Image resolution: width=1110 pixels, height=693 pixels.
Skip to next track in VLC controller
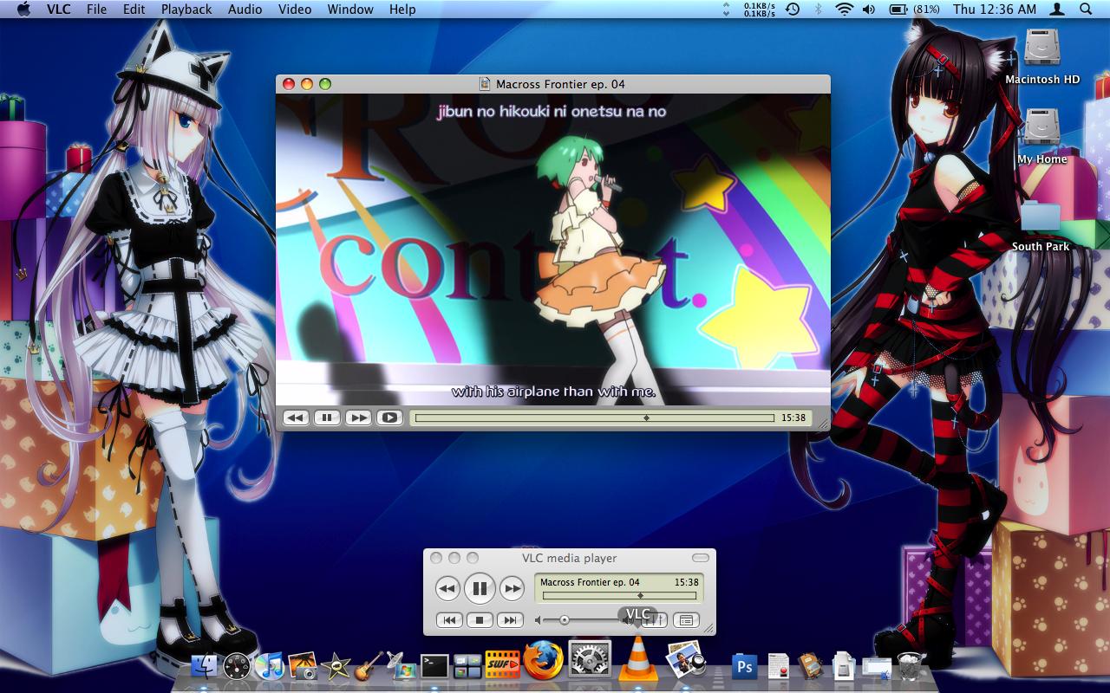[x=510, y=620]
